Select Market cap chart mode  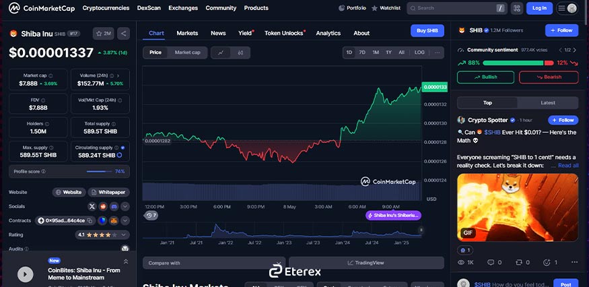pos(187,53)
